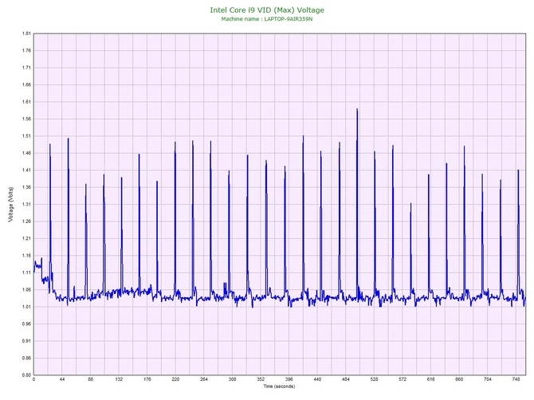Click the 572 time axis tick label
Viewport: 534px width, 400px height.
[402, 379]
